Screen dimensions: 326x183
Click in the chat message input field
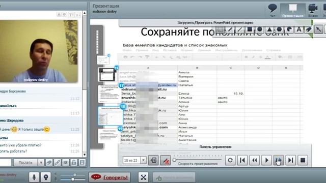[6, 163]
